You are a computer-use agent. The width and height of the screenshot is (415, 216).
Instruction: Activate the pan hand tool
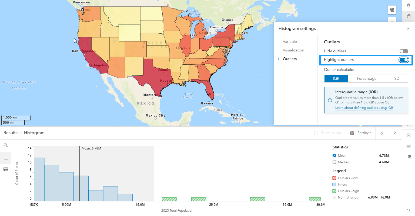pyautogui.click(x=409, y=16)
